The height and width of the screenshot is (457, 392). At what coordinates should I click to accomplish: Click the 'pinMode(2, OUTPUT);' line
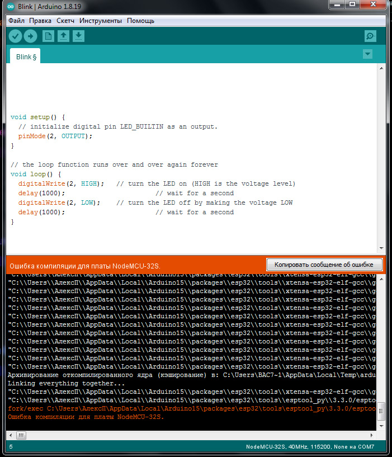pyautogui.click(x=55, y=136)
